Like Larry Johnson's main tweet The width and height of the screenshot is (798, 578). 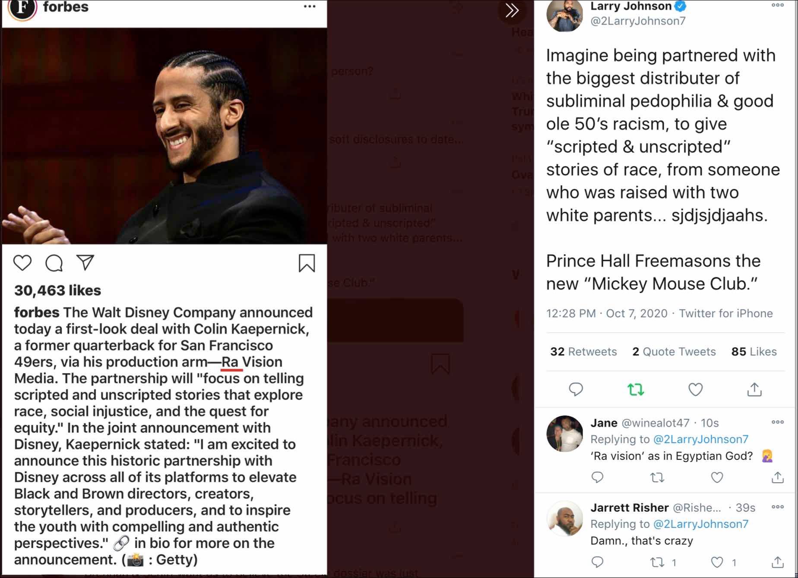pyautogui.click(x=695, y=390)
